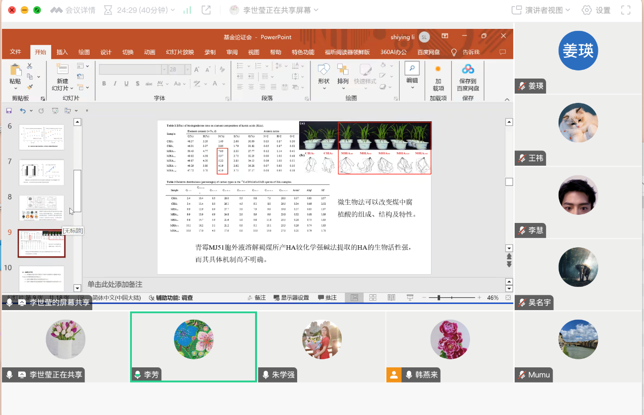The image size is (644, 415).
Task: Open 会议详情 meeting details
Action: [73, 10]
